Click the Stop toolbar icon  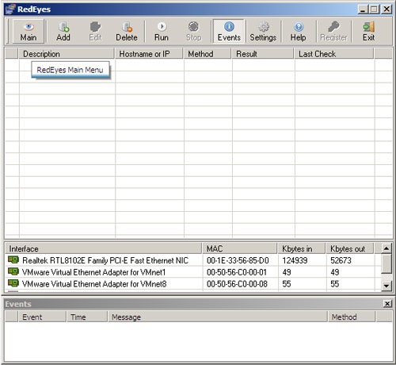[193, 27]
